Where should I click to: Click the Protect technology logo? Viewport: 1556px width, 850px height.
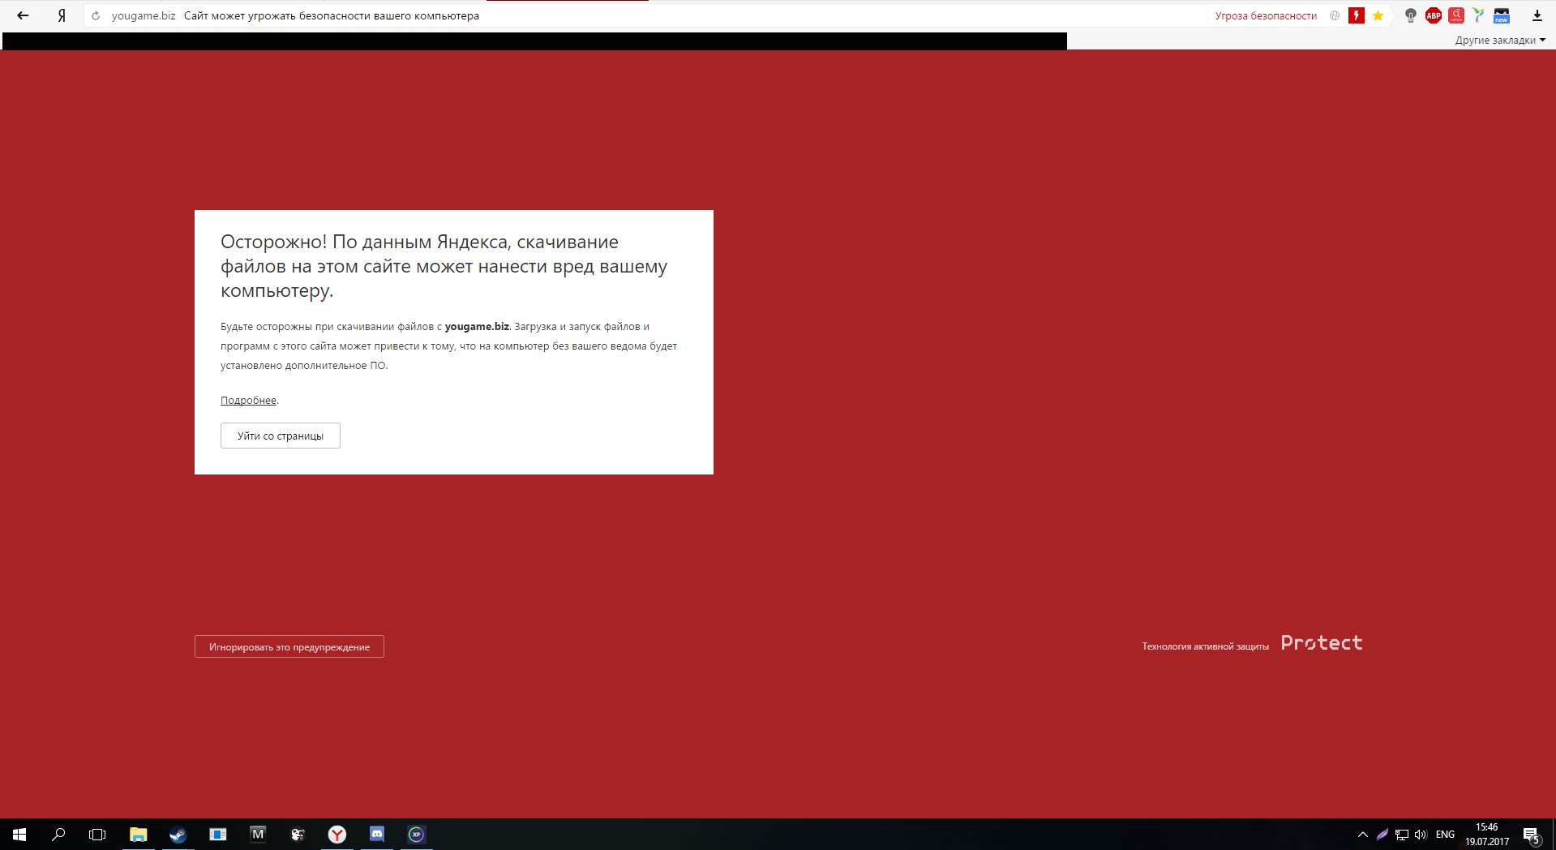click(x=1322, y=643)
